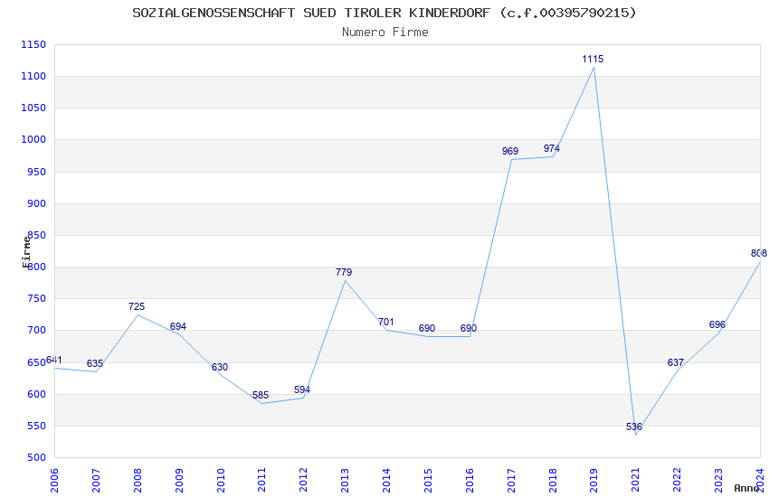Select the data label 725
The image size is (769, 497).
pyautogui.click(x=137, y=307)
